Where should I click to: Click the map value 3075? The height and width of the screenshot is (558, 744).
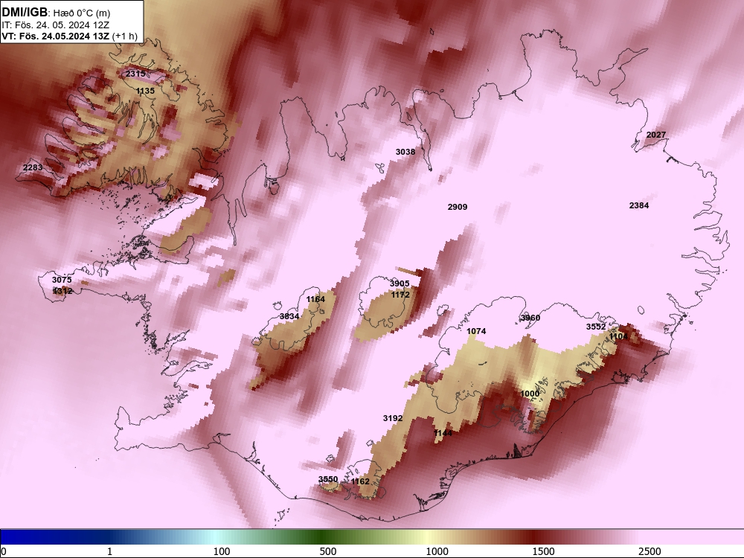click(62, 280)
